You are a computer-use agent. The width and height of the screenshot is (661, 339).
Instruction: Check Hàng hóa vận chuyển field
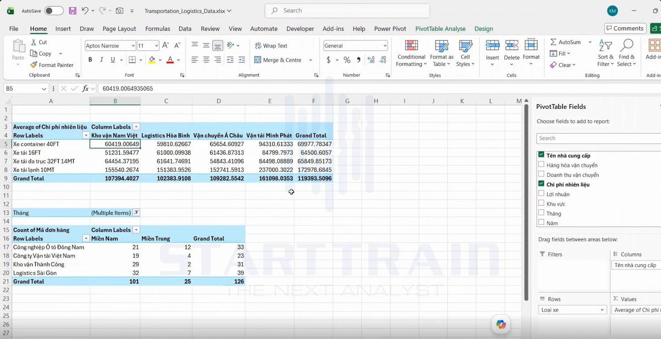tap(541, 165)
